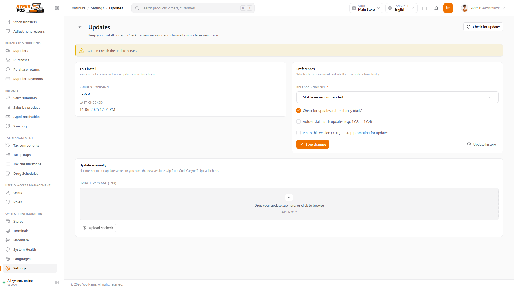Image resolution: width=514 pixels, height=289 pixels.
Task: Open Drug Schedules in sidebar
Action: click(30, 173)
